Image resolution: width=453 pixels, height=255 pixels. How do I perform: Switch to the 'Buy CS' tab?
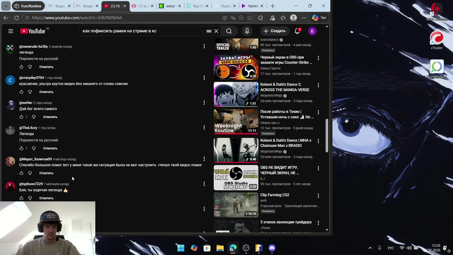[x=198, y=6]
